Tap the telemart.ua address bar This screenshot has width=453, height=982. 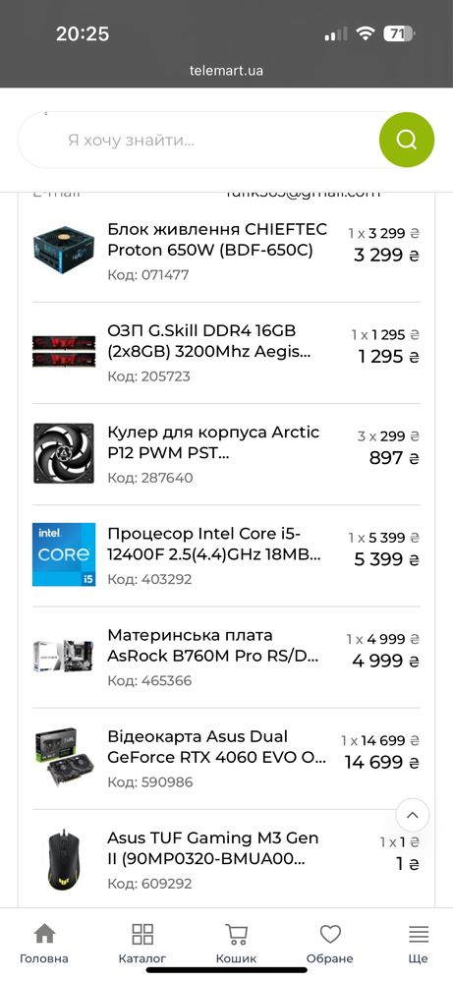click(226, 70)
